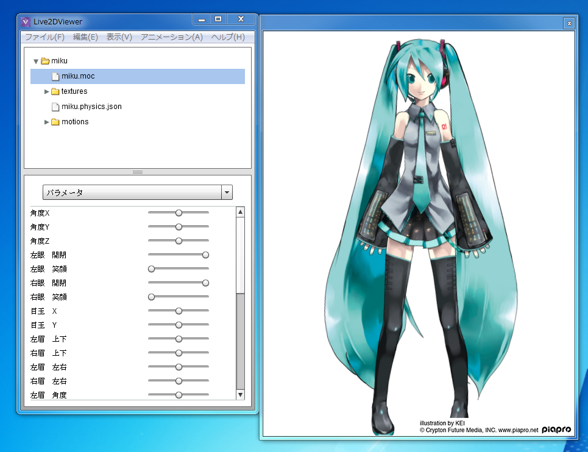Click the 角度X parameter label
The image size is (588, 452).
40,213
